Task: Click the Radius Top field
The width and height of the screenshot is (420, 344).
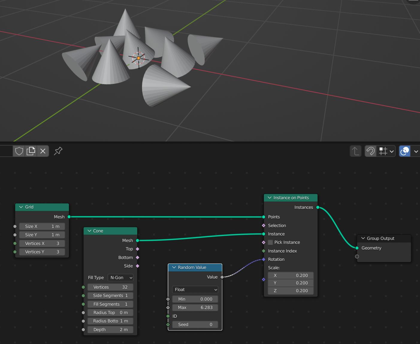Action: tap(110, 313)
